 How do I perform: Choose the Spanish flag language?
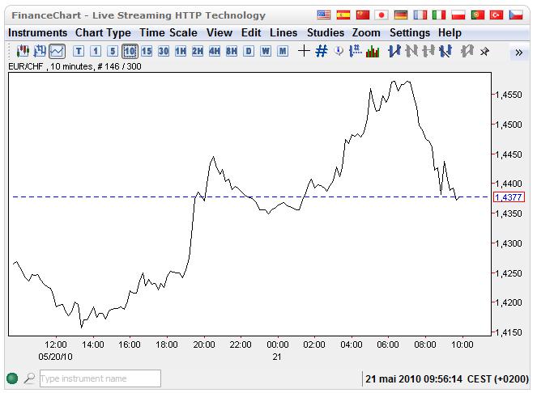343,15
